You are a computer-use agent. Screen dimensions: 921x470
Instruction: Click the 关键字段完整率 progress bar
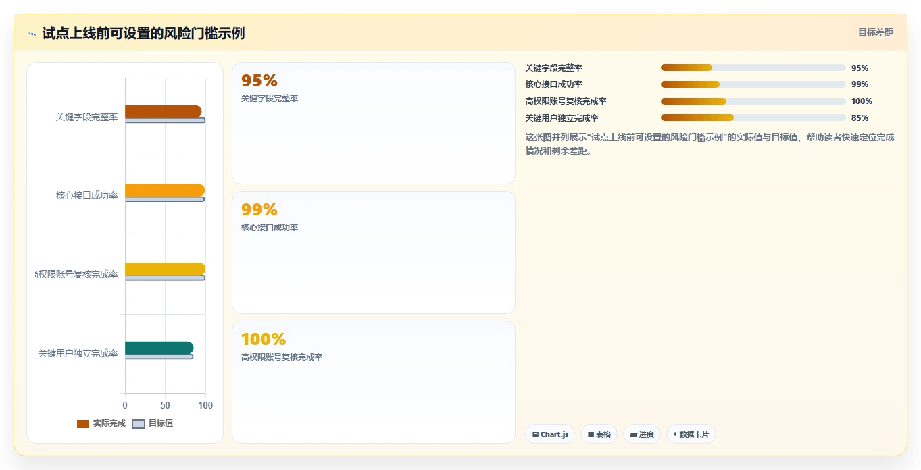[x=753, y=68]
